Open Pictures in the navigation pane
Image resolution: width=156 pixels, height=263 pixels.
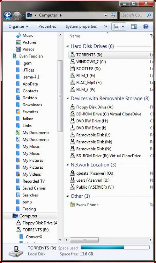(30, 42)
